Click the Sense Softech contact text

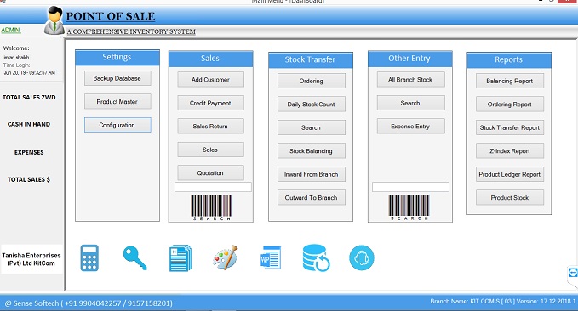pyautogui.click(x=89, y=303)
